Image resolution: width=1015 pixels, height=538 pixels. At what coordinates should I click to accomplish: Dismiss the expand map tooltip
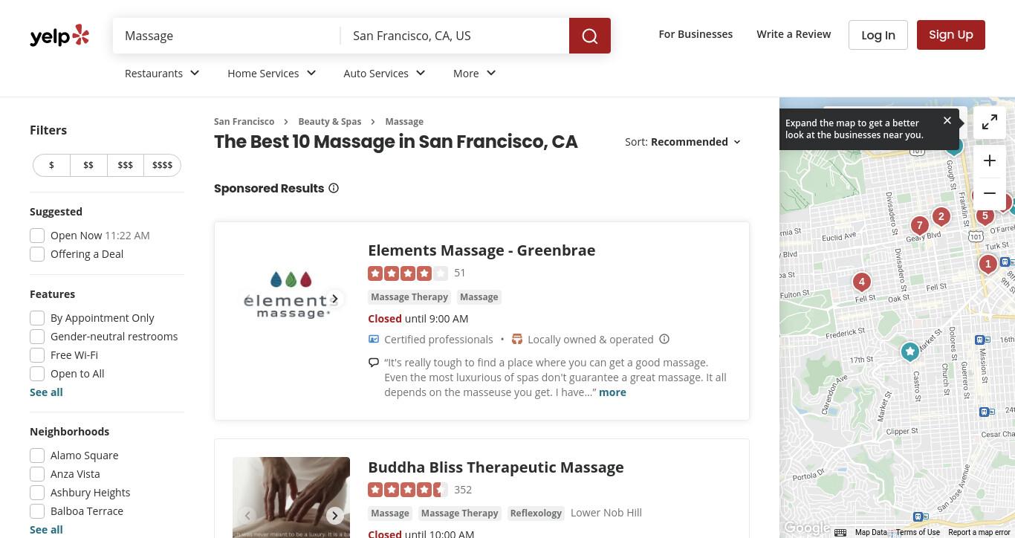tap(947, 120)
